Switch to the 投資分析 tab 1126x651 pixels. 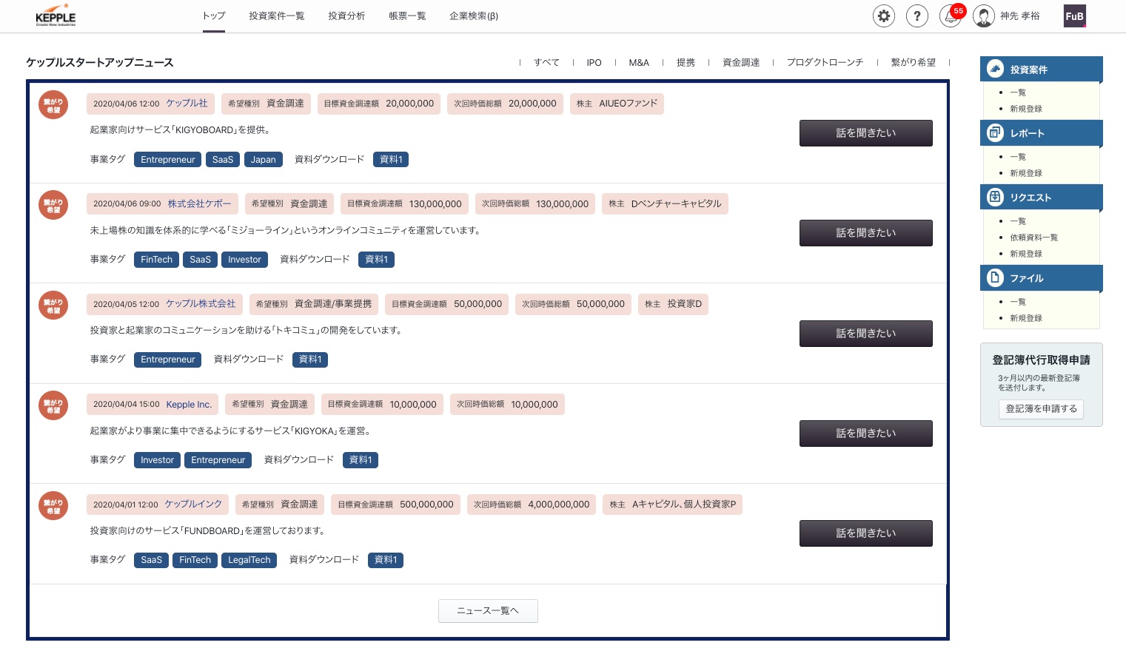pos(346,16)
